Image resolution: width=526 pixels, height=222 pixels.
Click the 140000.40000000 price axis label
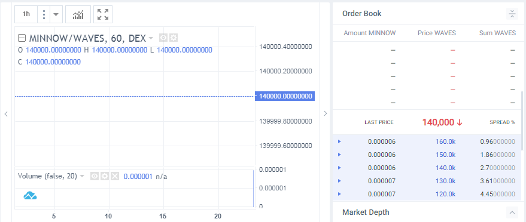(x=286, y=46)
